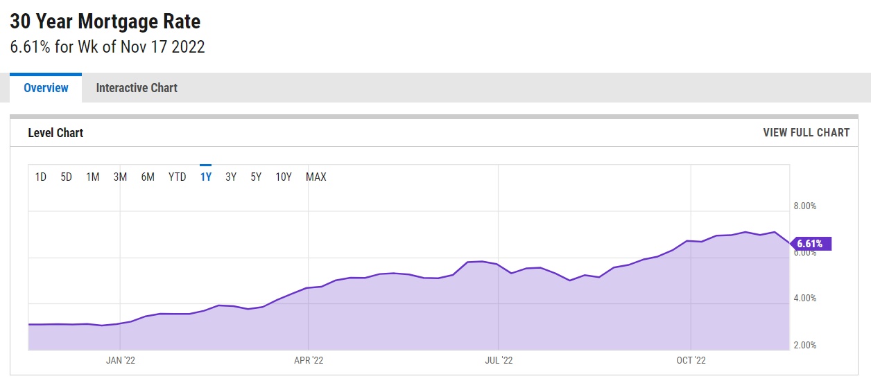This screenshot has height=383, width=871.
Task: Select the 1D time range
Action: pos(41,177)
